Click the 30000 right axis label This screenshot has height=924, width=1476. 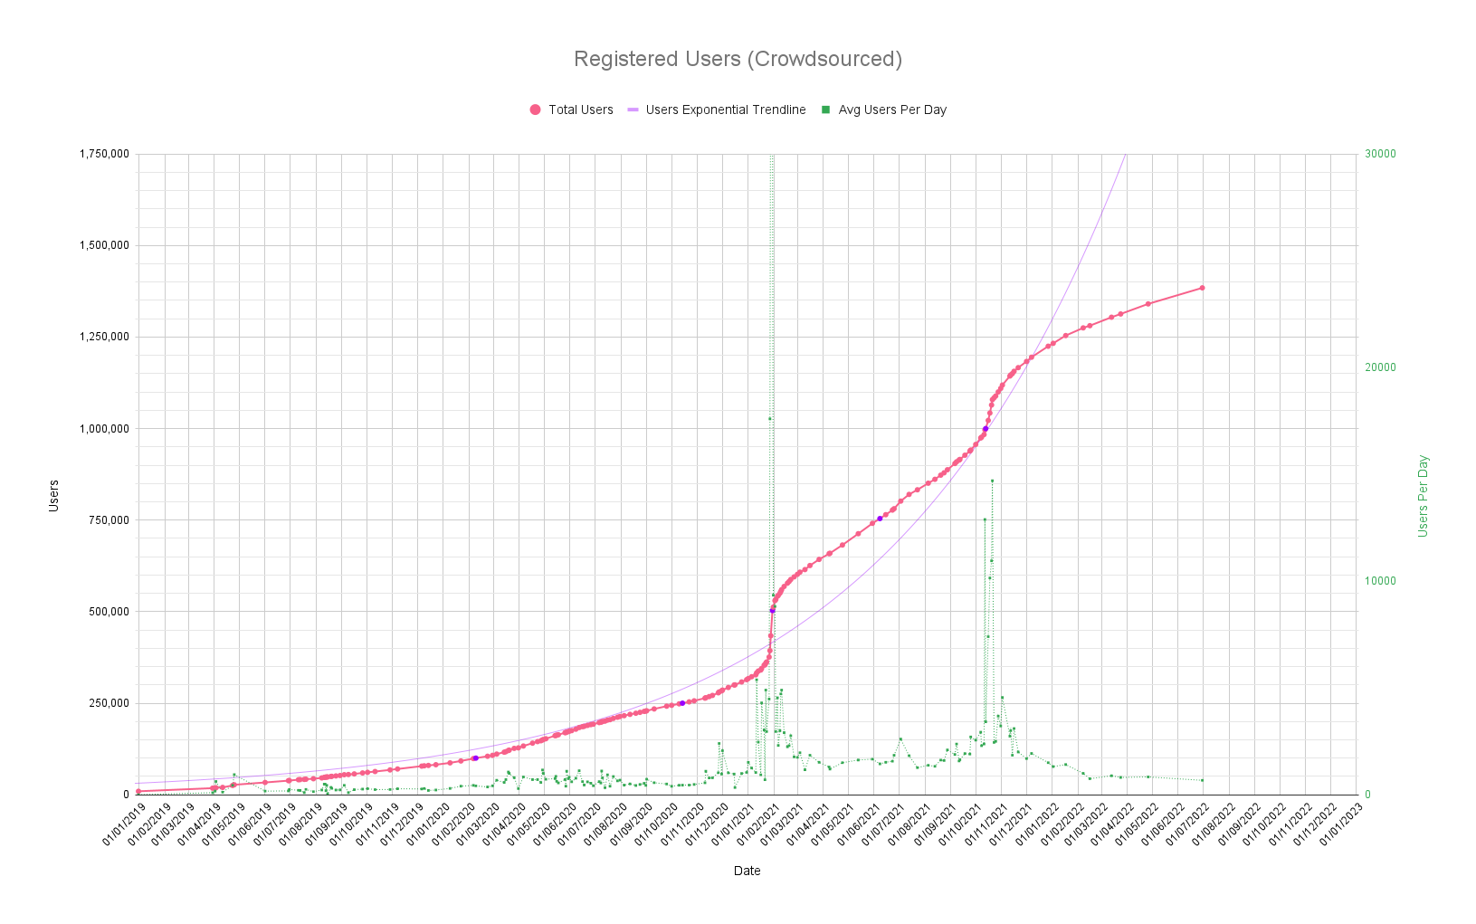[x=1380, y=154]
